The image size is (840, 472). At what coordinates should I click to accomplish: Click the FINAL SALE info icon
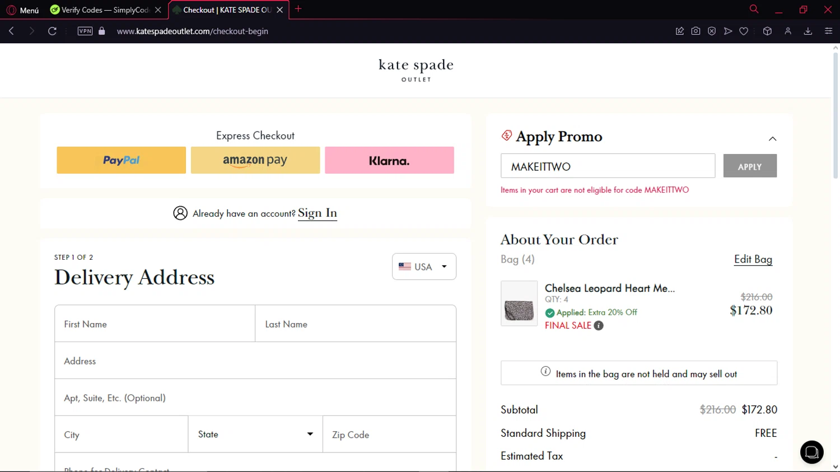coord(599,325)
